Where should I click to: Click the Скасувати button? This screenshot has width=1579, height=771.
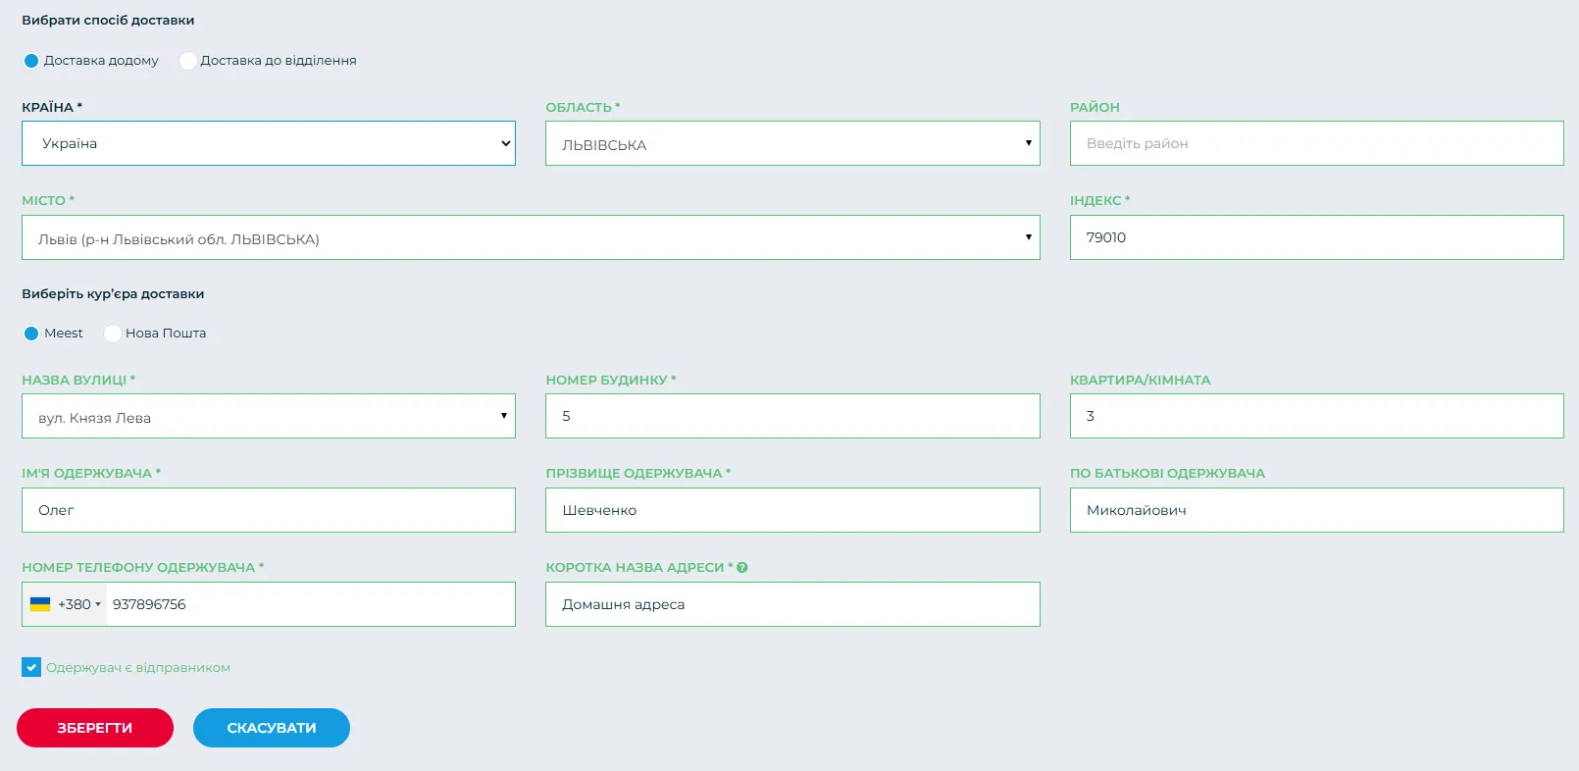coord(271,728)
